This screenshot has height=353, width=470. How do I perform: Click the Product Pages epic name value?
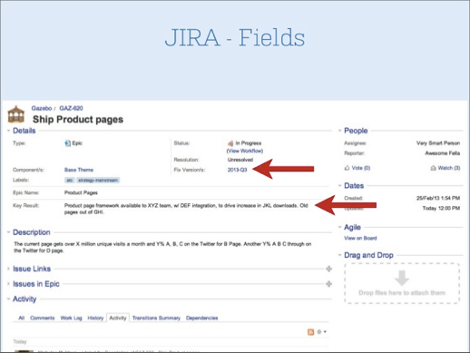click(81, 192)
